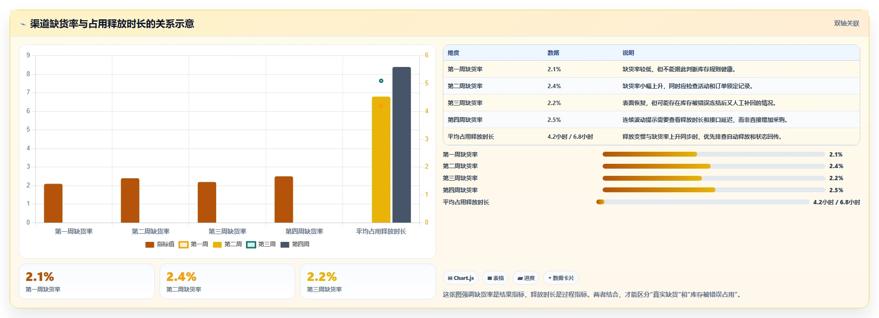Click the teal circle data point marker
The width and height of the screenshot is (879, 318).
[381, 81]
